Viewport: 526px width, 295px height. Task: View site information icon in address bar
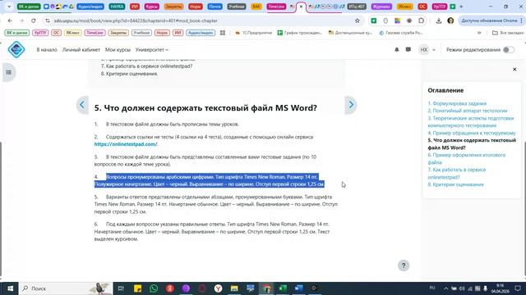(x=48, y=20)
